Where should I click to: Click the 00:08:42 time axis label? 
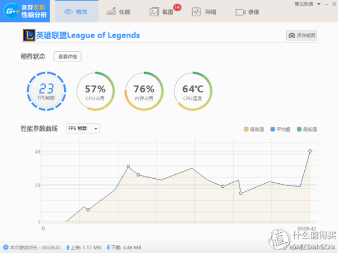click(306, 228)
